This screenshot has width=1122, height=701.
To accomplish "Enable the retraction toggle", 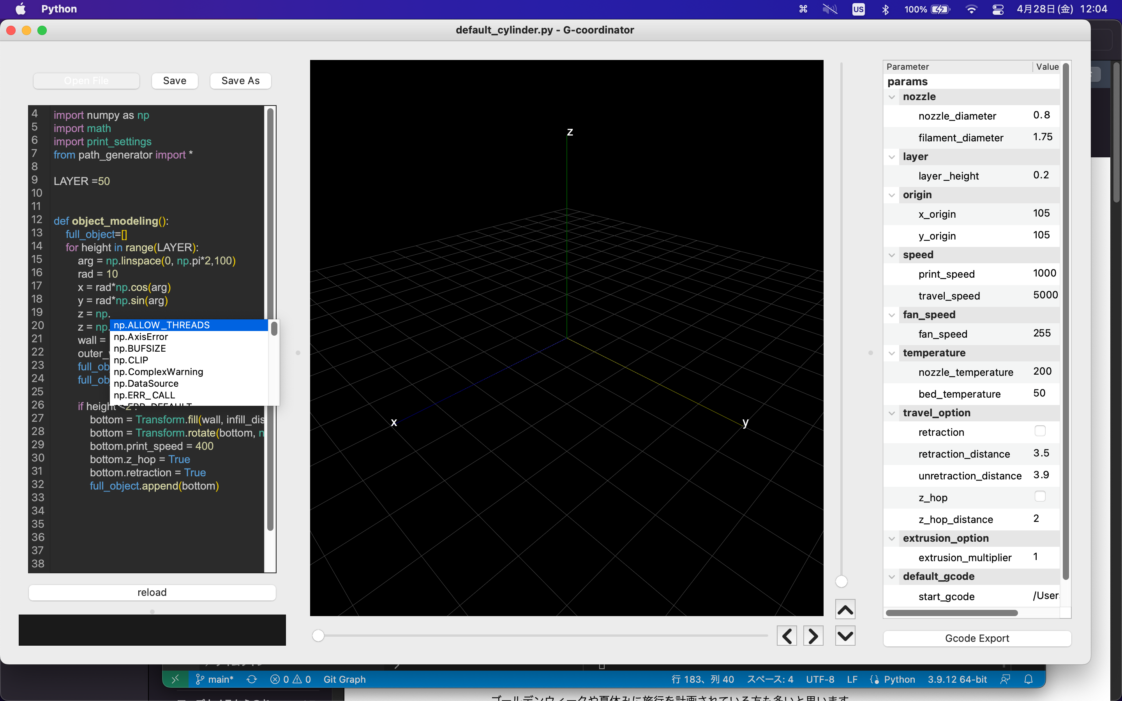I will point(1040,431).
